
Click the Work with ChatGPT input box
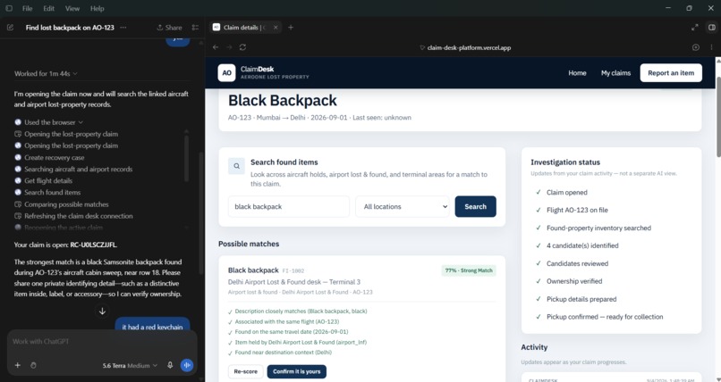click(x=102, y=342)
